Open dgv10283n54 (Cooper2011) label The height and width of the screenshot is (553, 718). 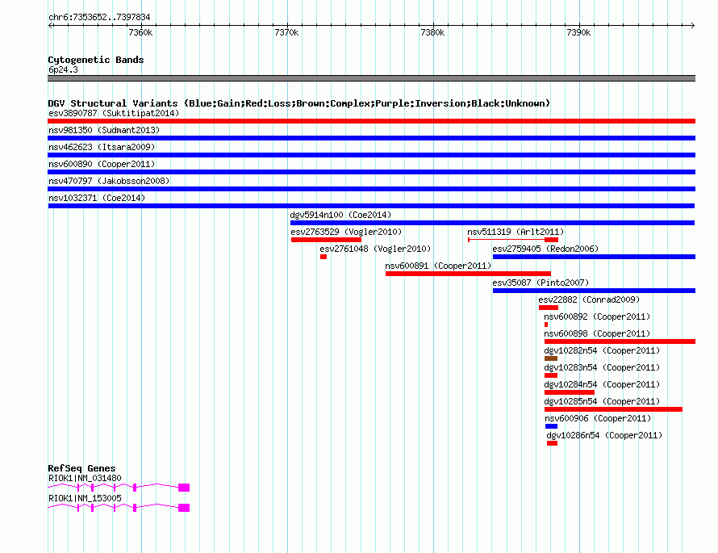pos(602,367)
